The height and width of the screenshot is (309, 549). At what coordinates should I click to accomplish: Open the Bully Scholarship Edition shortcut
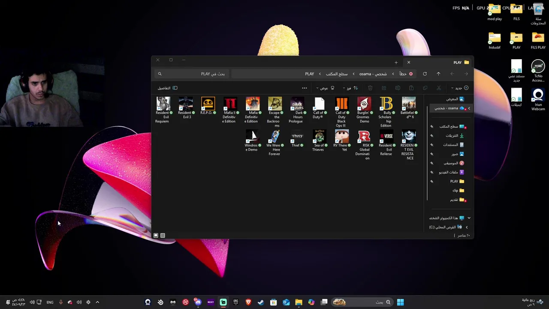pos(386,112)
